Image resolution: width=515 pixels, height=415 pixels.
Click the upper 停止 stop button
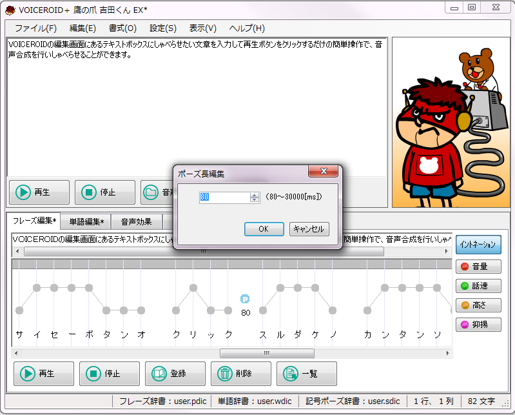[x=105, y=192]
